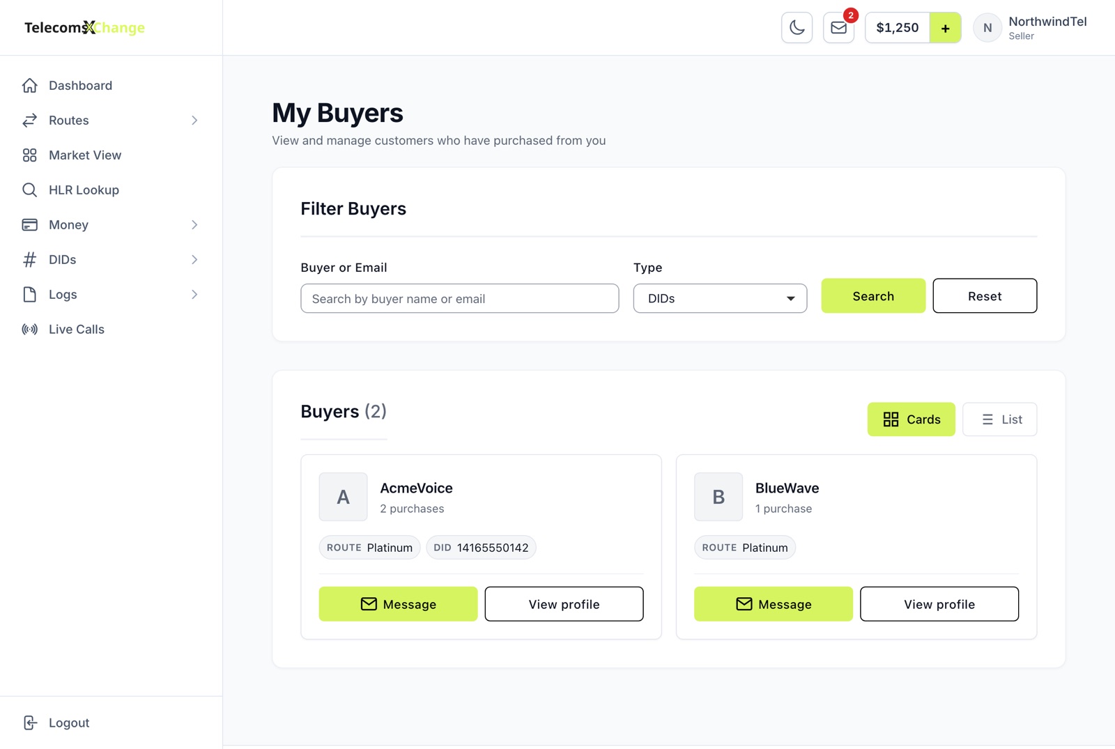Click the Routes arrows icon
Image resolution: width=1115 pixels, height=749 pixels.
coord(29,121)
